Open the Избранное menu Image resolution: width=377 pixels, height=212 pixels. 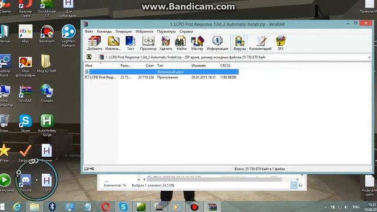(144, 31)
